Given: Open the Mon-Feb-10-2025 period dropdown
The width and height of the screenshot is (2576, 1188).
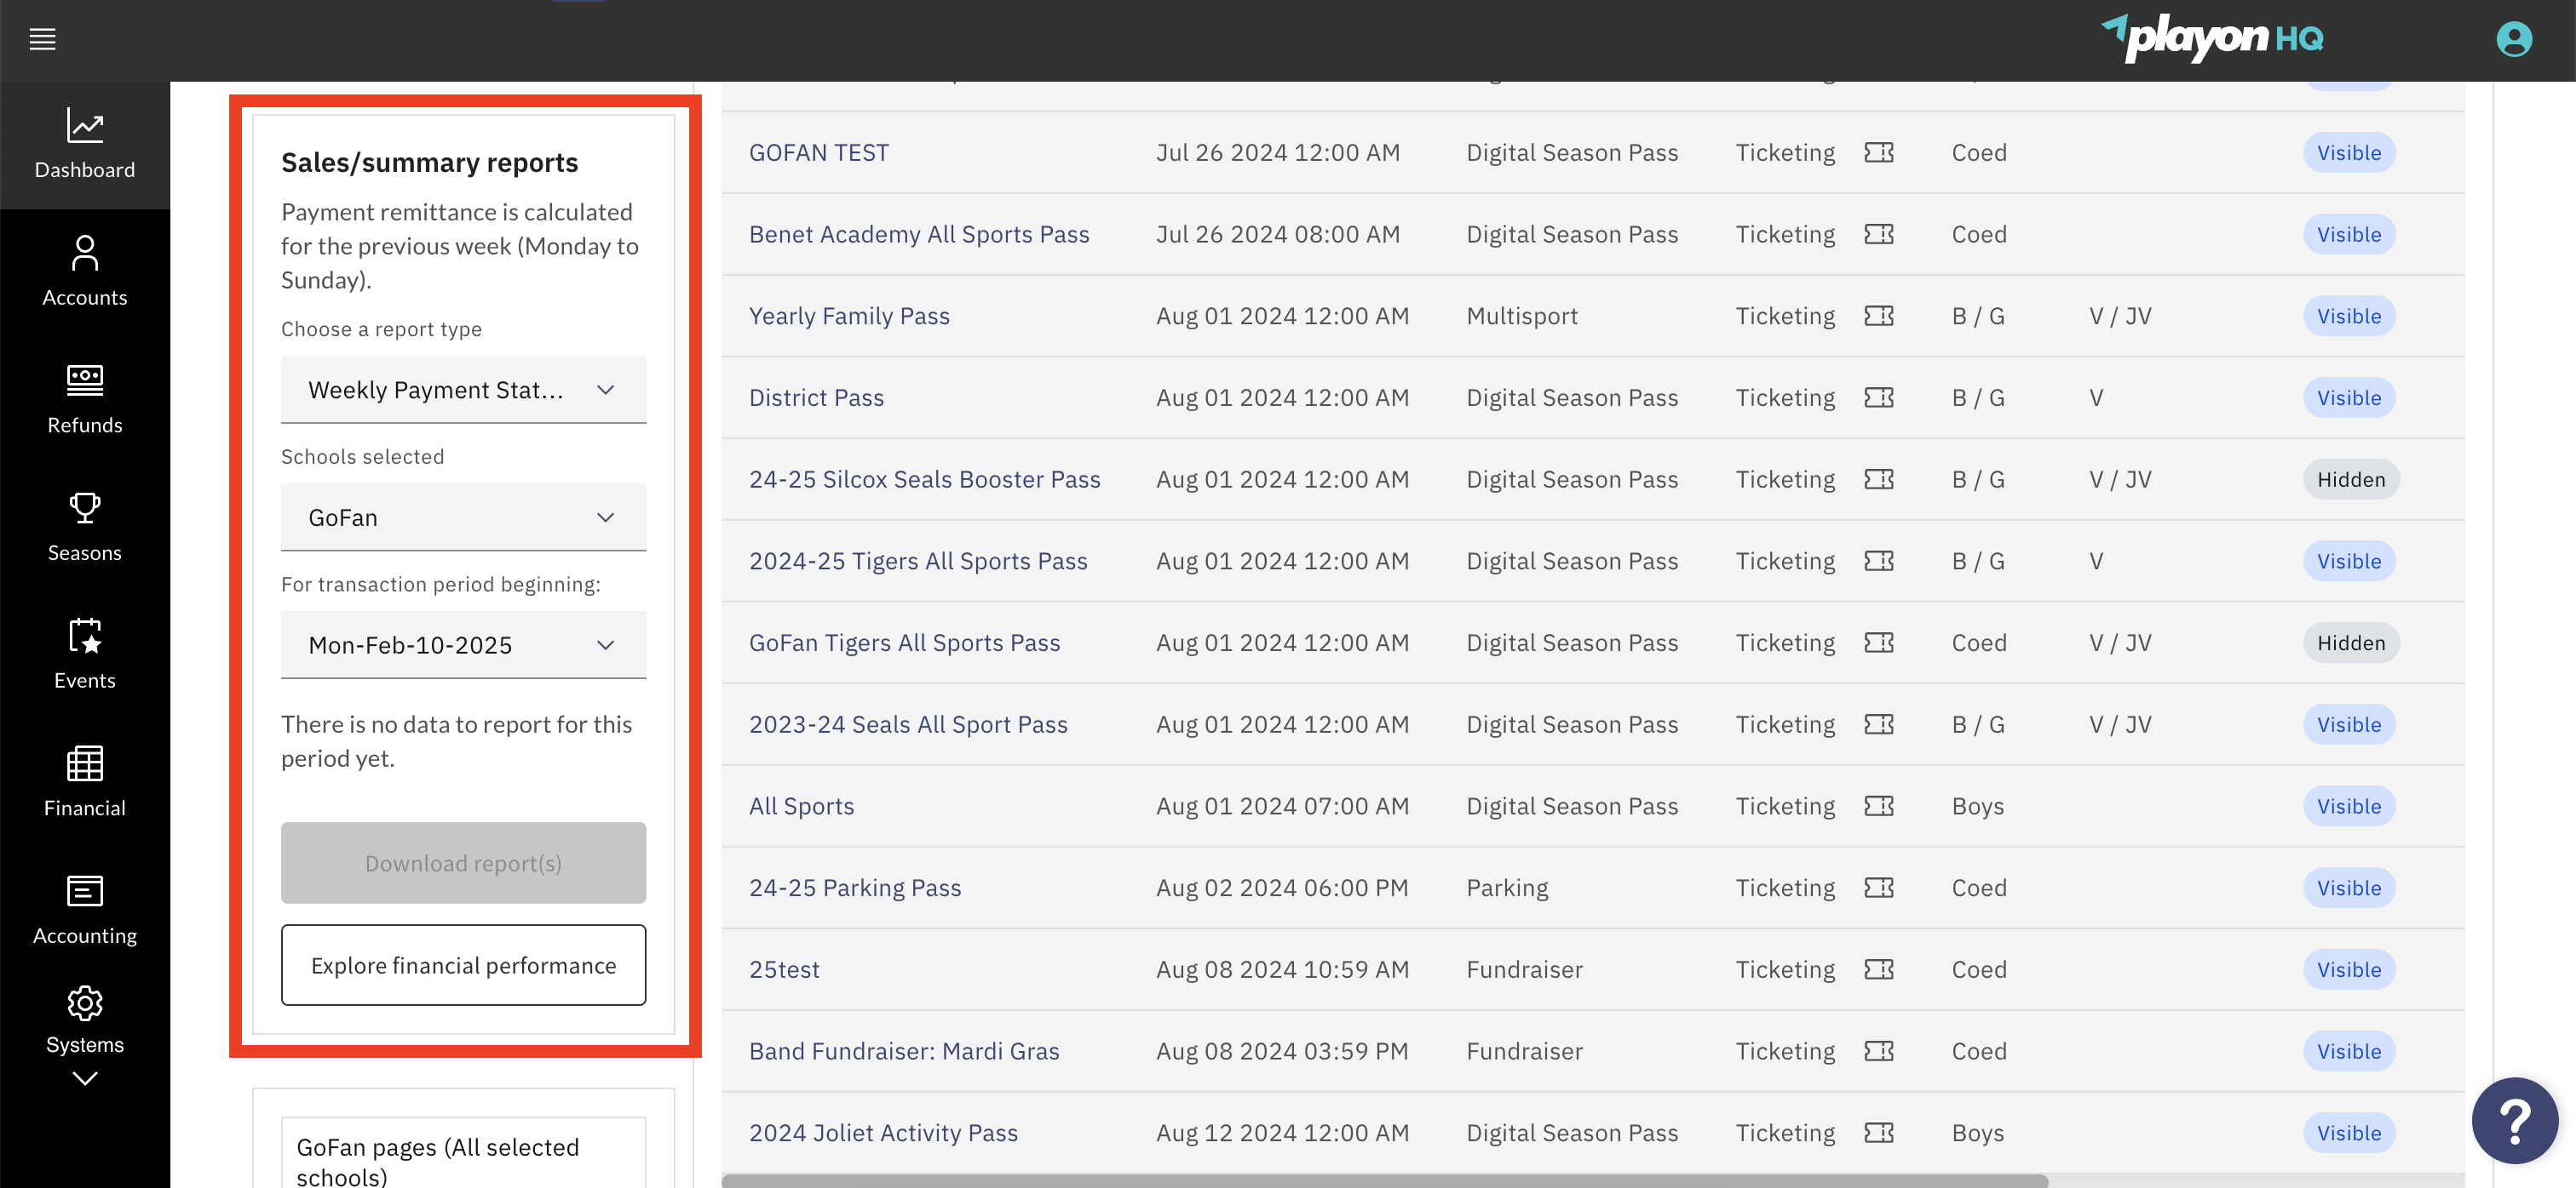Looking at the screenshot, I should coord(463,644).
